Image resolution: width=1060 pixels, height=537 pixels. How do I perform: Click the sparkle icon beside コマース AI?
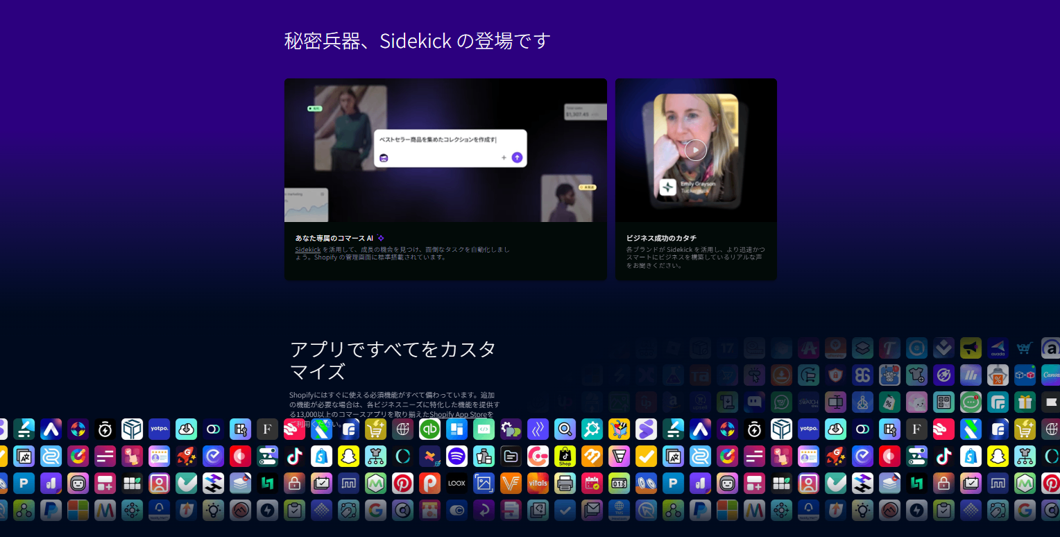(x=381, y=238)
